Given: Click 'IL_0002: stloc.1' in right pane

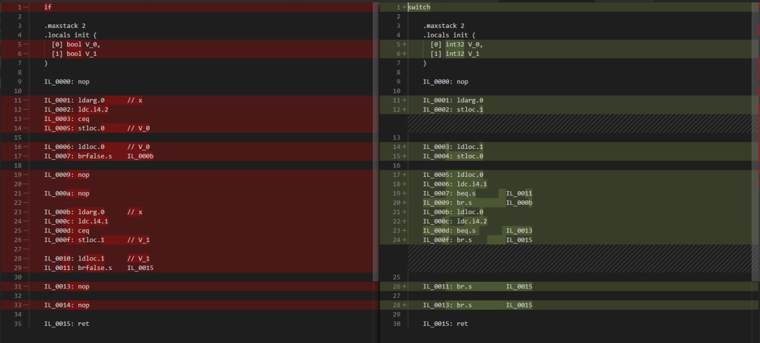Looking at the screenshot, I should 453,110.
